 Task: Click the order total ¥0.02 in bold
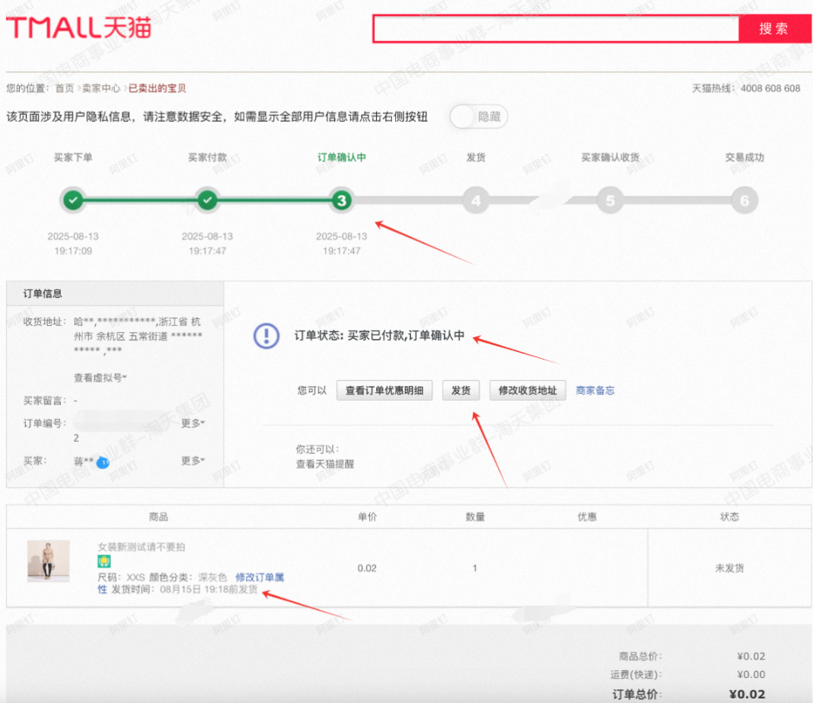[747, 694]
